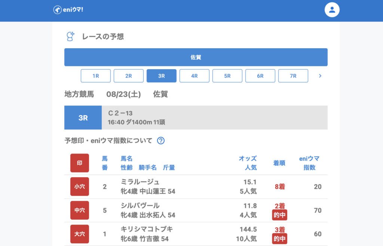Switch to the 7R race tab
383x246 pixels.
coord(293,76)
